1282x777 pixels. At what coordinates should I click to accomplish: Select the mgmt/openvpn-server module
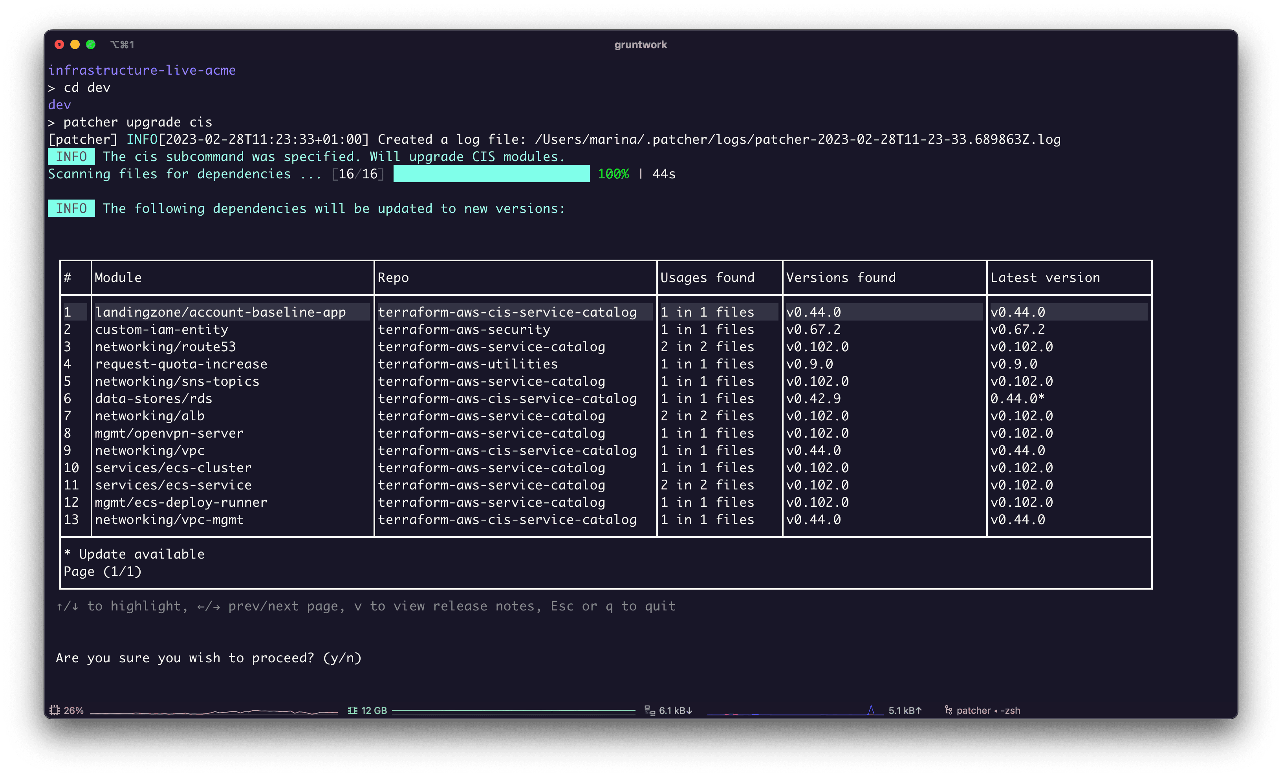(169, 433)
